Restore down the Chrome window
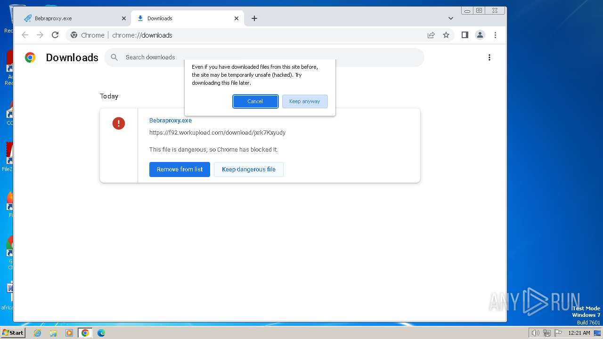The height and width of the screenshot is (339, 603). [479, 10]
